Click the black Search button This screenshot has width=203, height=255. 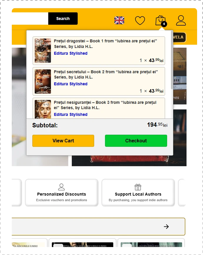(63, 19)
